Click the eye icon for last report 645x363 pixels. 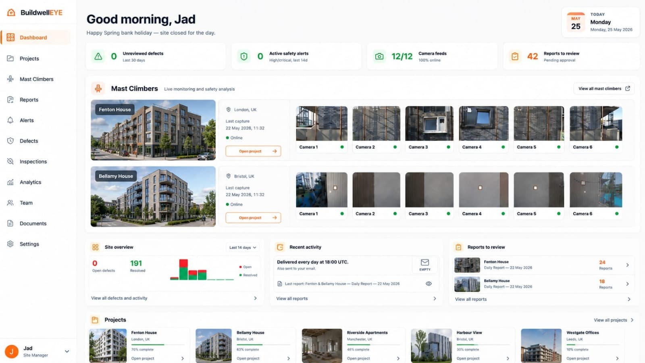(x=429, y=284)
